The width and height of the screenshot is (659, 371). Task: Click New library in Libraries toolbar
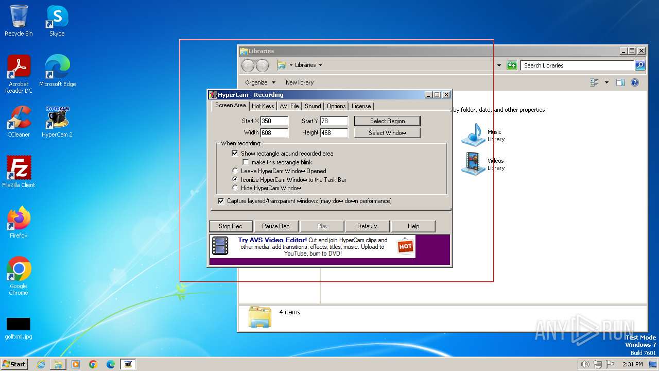300,82
